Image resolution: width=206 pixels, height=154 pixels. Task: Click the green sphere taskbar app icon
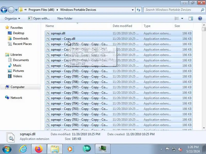pyautogui.click(x=87, y=149)
